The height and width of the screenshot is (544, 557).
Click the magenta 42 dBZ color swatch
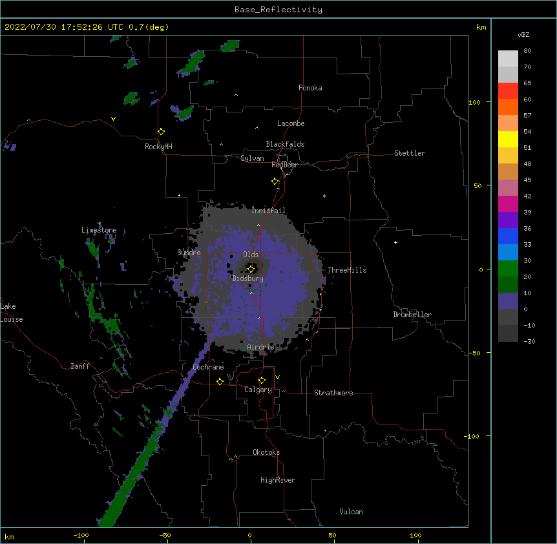click(508, 204)
